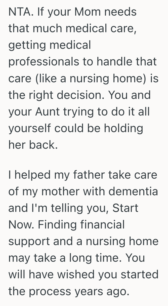Click the phrase "her back." ending the first paragraph
Viewport: 168px width, 306px height.
coord(33,145)
